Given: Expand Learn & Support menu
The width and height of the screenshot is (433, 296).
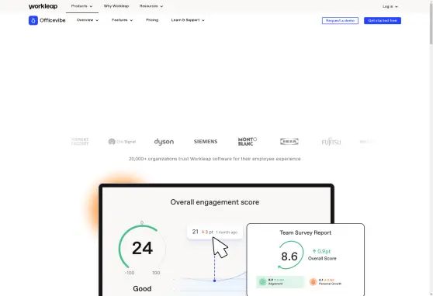Looking at the screenshot, I should 188,20.
